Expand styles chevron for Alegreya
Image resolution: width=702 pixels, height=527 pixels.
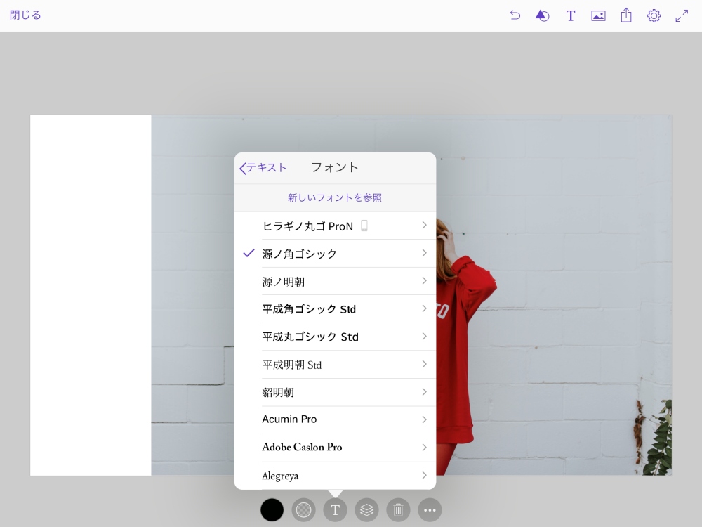(424, 476)
